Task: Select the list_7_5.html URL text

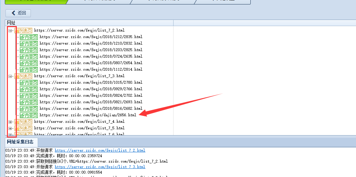Action: click(79, 128)
